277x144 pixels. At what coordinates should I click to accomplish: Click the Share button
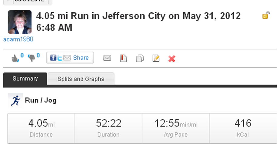[70, 58]
